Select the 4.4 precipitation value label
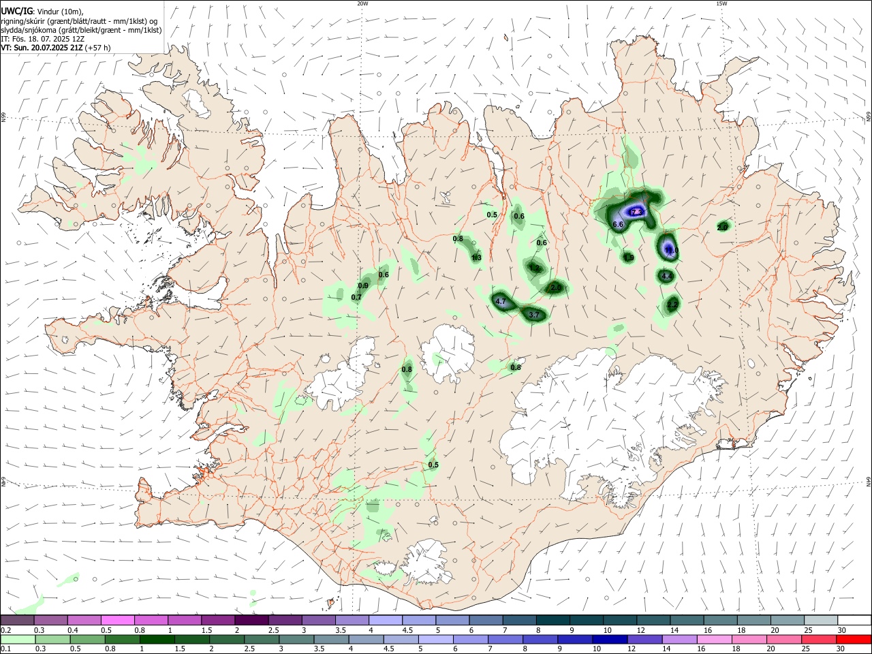872x654 pixels. [667, 276]
